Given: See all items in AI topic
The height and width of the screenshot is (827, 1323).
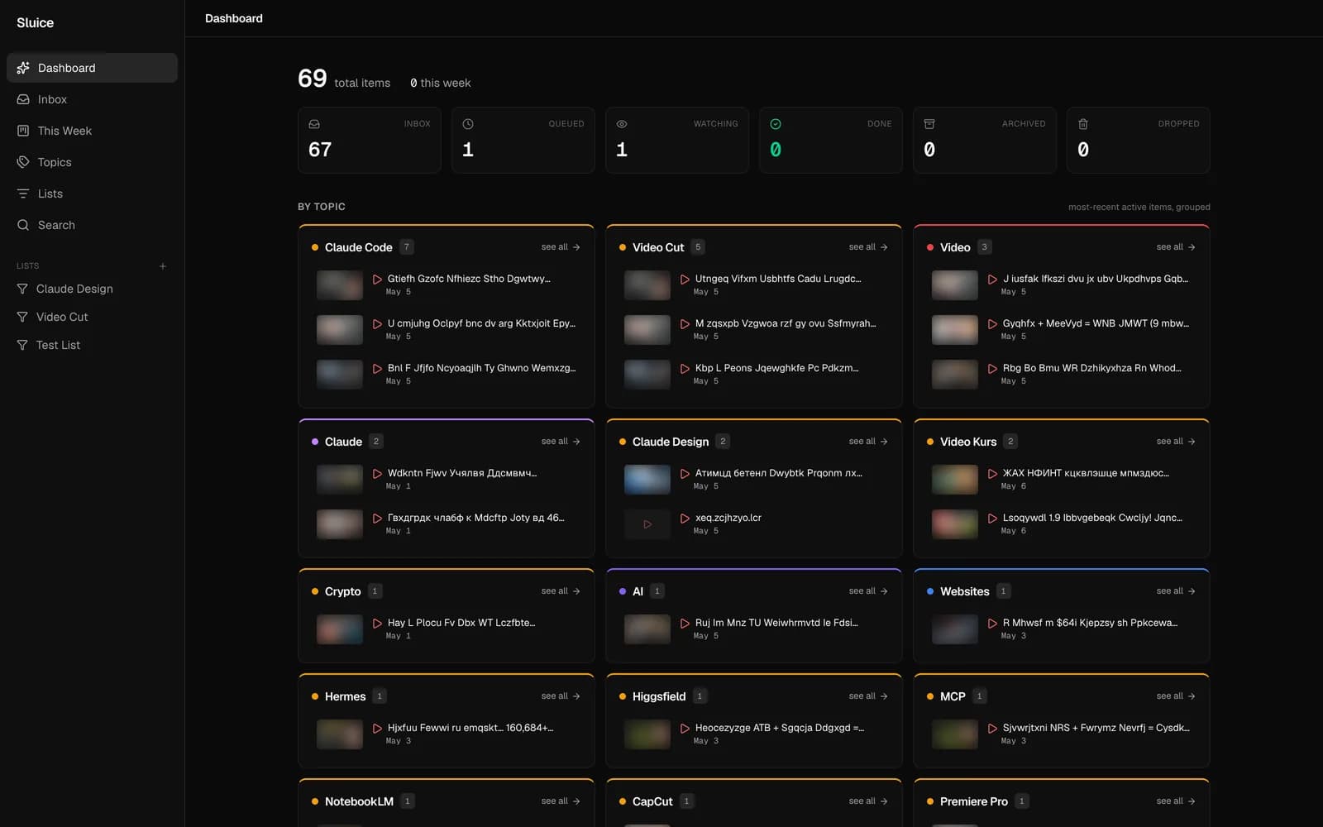Looking at the screenshot, I should [x=868, y=591].
